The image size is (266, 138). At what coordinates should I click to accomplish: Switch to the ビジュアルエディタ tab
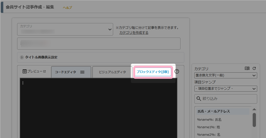112,72
